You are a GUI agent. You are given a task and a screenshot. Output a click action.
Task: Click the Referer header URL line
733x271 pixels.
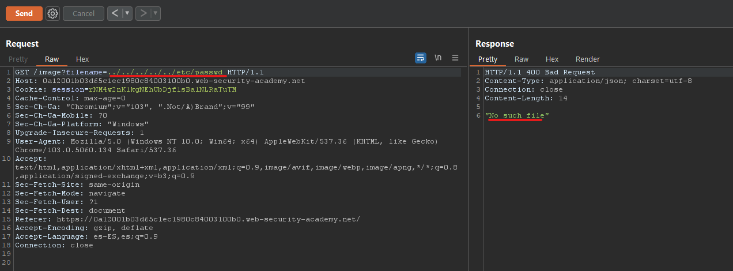pos(187,219)
